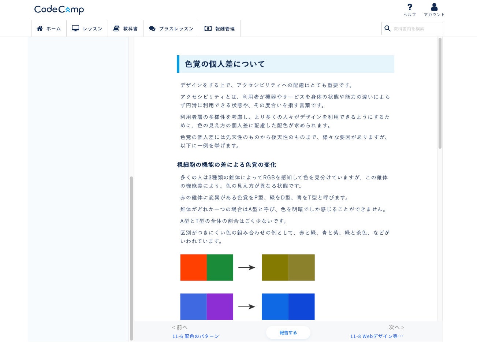Click the CodeCamp logo

point(59,10)
